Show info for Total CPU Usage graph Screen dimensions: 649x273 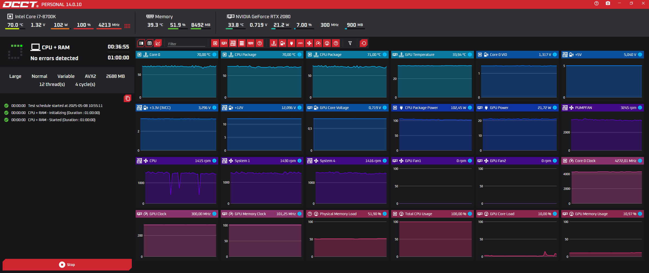(470, 214)
